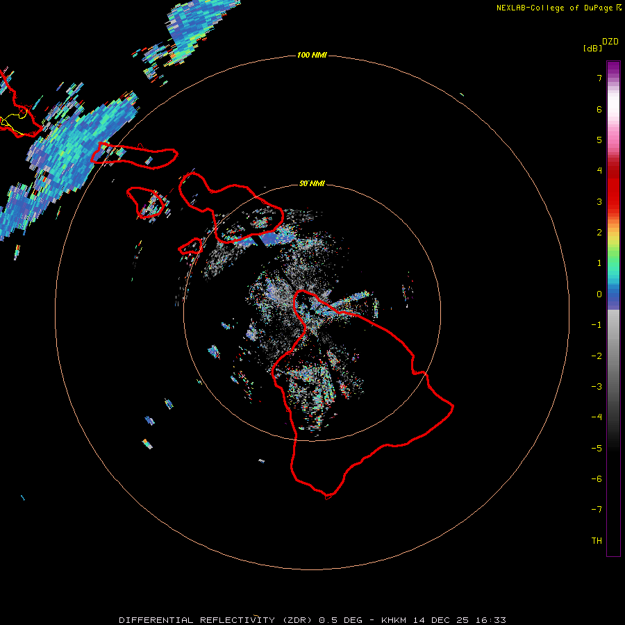Click the 14 DEC 25 date in the caption
The height and width of the screenshot is (625, 625).
point(441,620)
